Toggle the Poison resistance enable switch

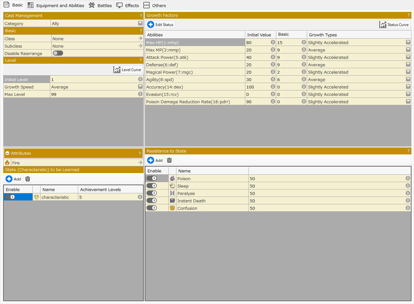coord(152,179)
